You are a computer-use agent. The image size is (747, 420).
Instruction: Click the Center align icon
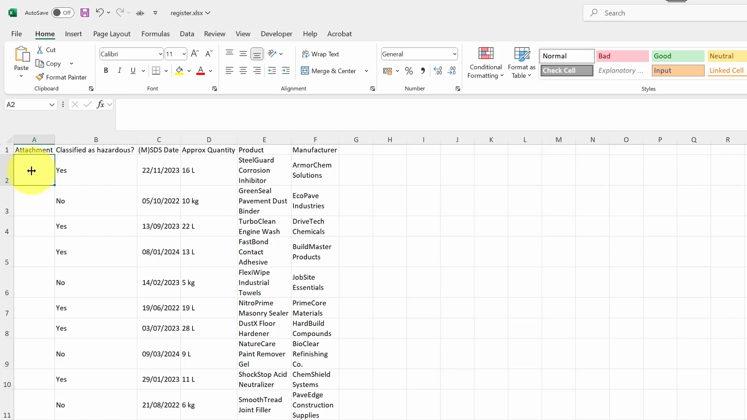pos(243,71)
